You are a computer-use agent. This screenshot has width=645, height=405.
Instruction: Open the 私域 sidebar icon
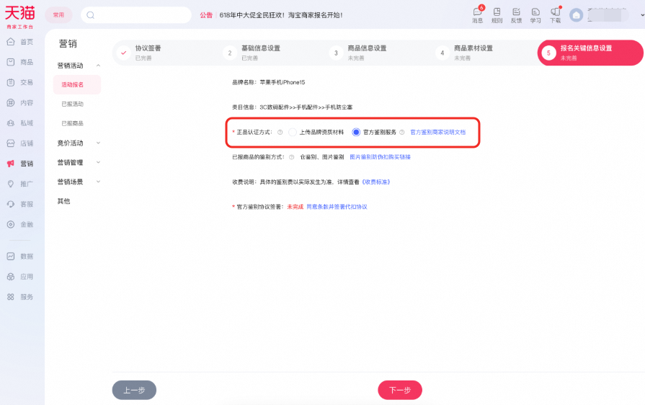pyautogui.click(x=11, y=123)
